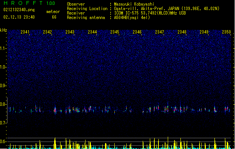Click the 0.7 kHz axis label
Screen dimensions: 235x149
(3, 123)
